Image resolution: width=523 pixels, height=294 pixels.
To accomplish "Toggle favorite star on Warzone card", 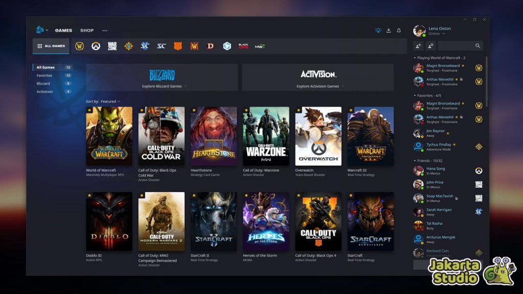I will click(x=246, y=110).
